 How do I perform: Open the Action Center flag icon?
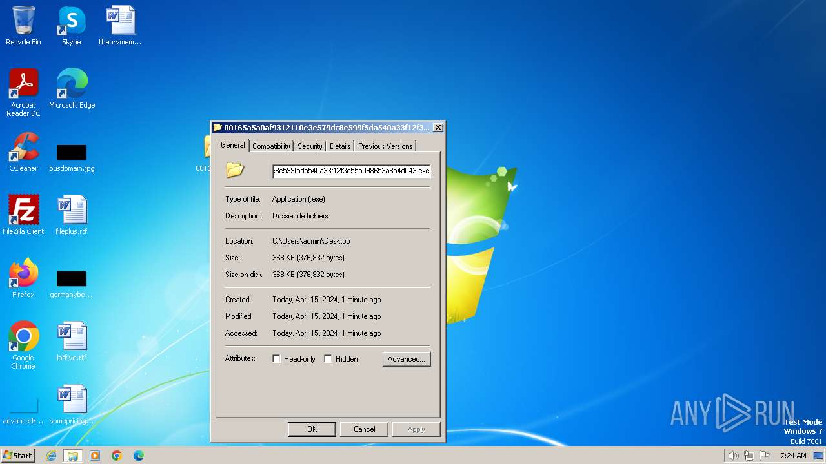tap(765, 456)
